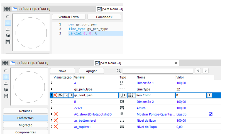This screenshot has height=137, width=225.
Task: Toggle the bold B option on the gs_cont_pen row
Action: click(65, 95)
